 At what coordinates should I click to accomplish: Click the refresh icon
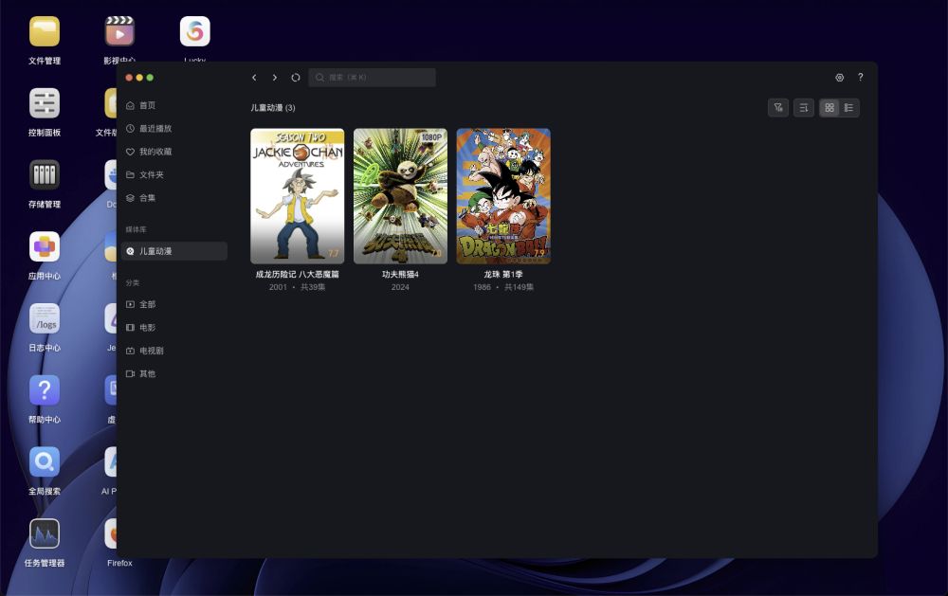click(295, 78)
